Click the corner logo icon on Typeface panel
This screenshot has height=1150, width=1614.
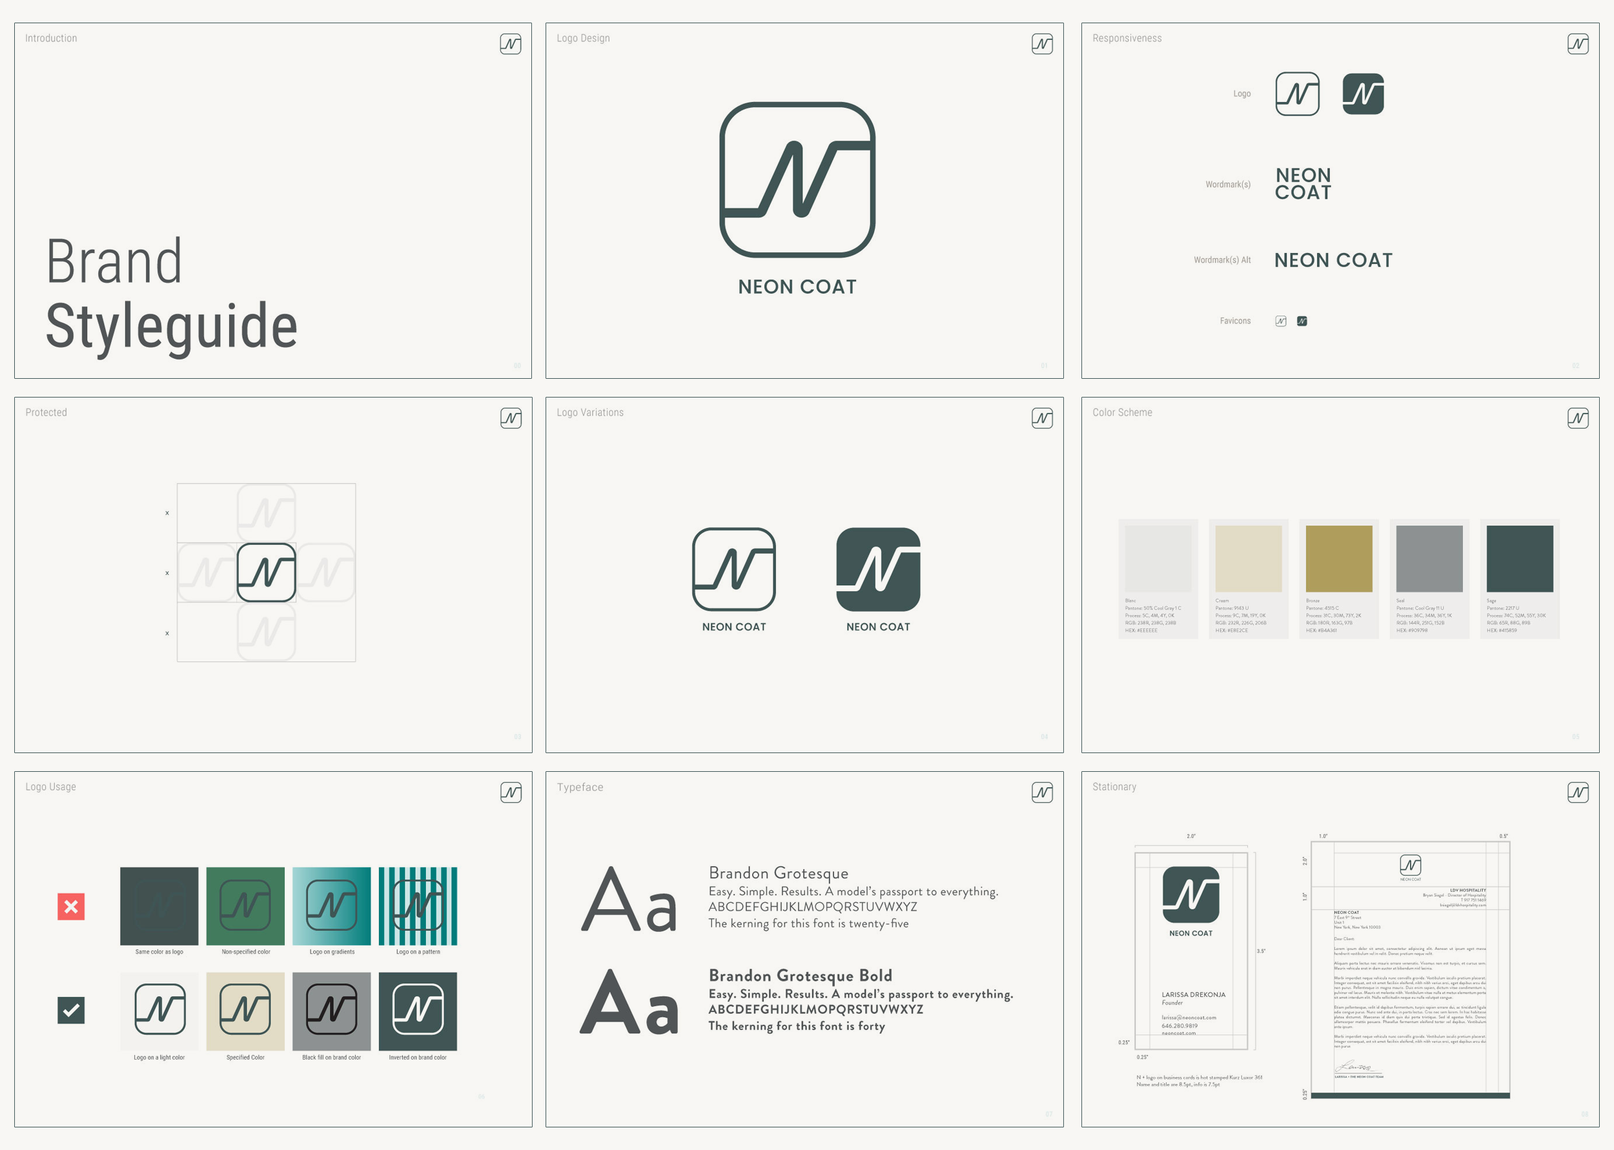[1042, 792]
